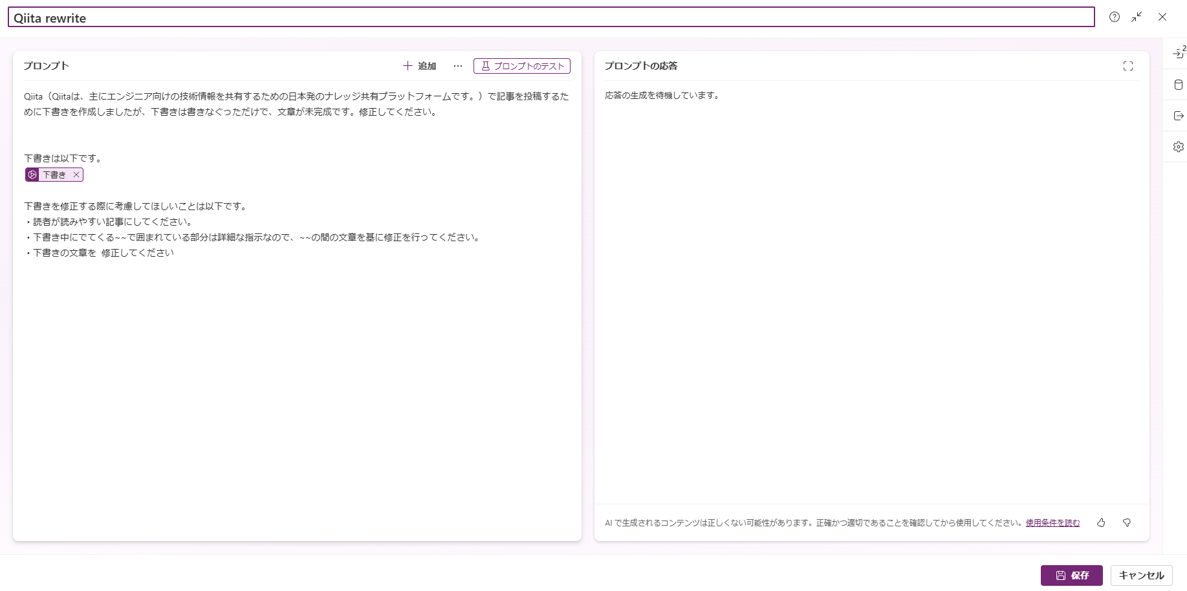The height and width of the screenshot is (591, 1187).
Task: Click the キャンセル button
Action: pyautogui.click(x=1141, y=575)
